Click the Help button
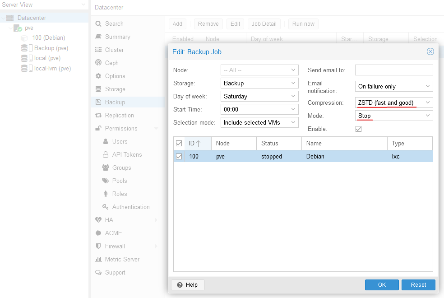This screenshot has height=298, width=444. point(188,285)
